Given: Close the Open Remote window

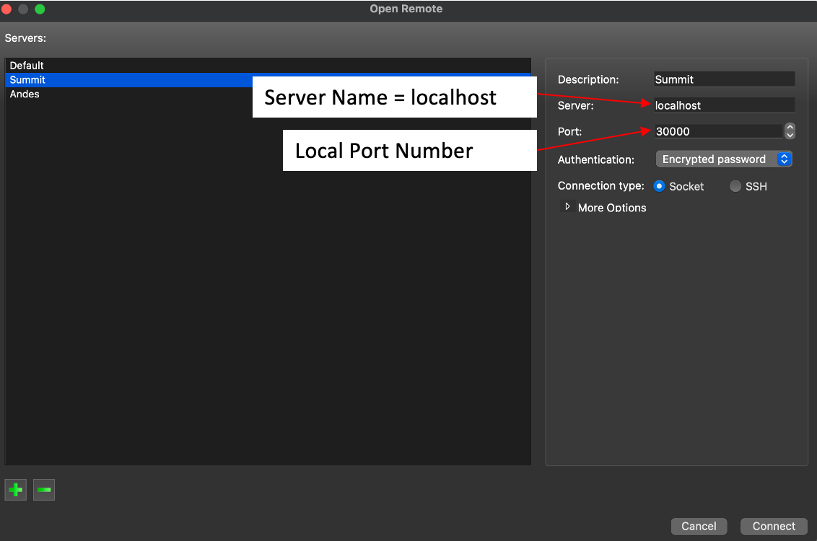Looking at the screenshot, I should pos(6,9).
